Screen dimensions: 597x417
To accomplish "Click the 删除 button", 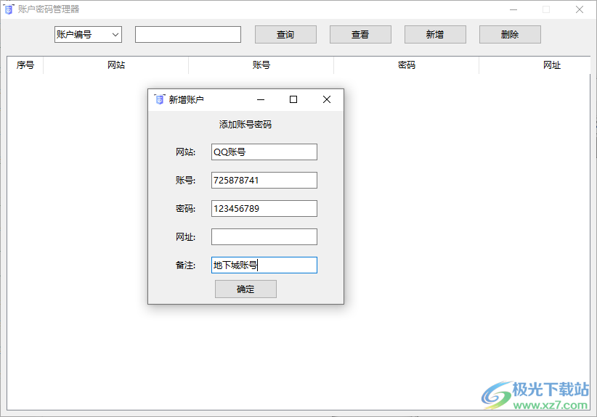I will coord(510,35).
